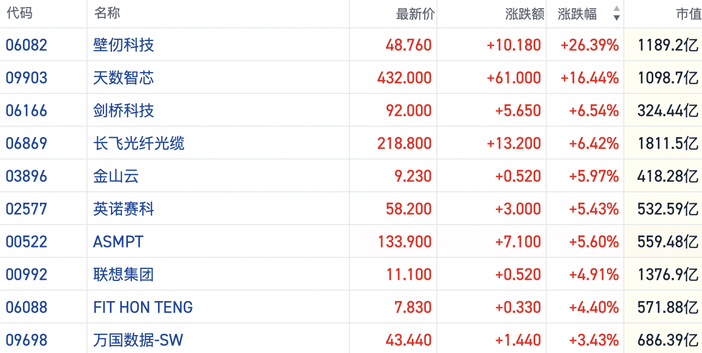Click 金山云 market cap 418.28亿
Viewport: 702px width, 353px height.
click(668, 176)
